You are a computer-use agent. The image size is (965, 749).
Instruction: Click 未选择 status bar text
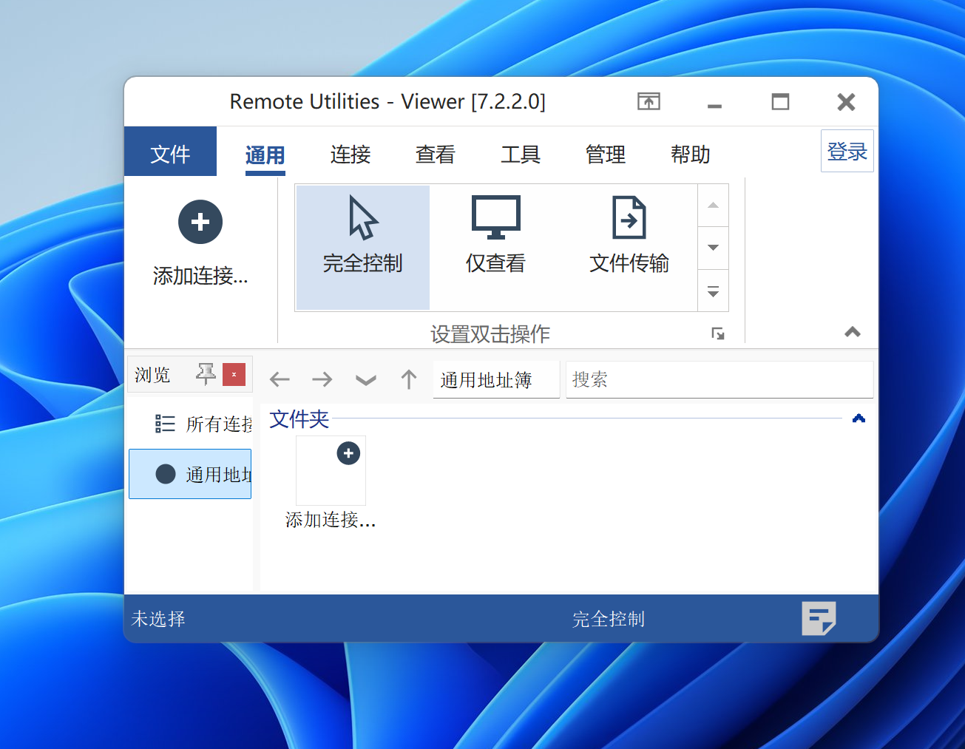pyautogui.click(x=158, y=619)
